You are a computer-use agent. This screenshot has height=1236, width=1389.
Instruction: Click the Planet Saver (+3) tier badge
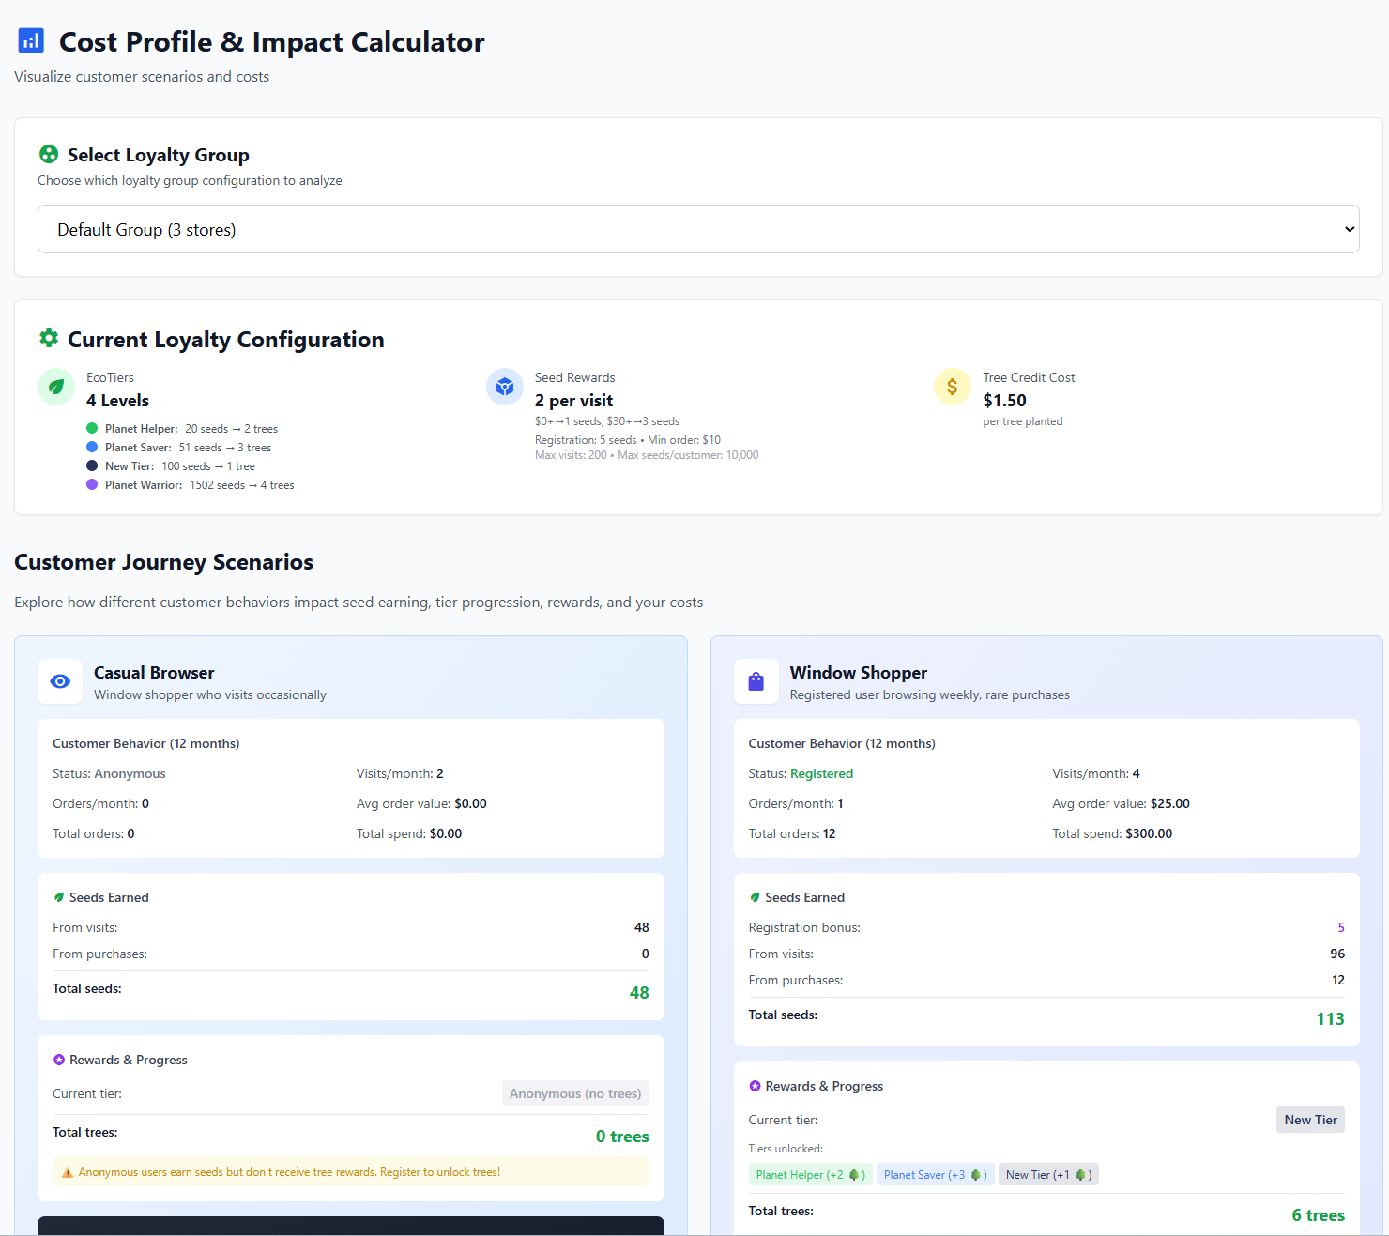coord(935,1175)
